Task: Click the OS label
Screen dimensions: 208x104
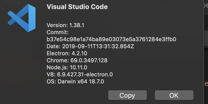Action: (x=51, y=82)
